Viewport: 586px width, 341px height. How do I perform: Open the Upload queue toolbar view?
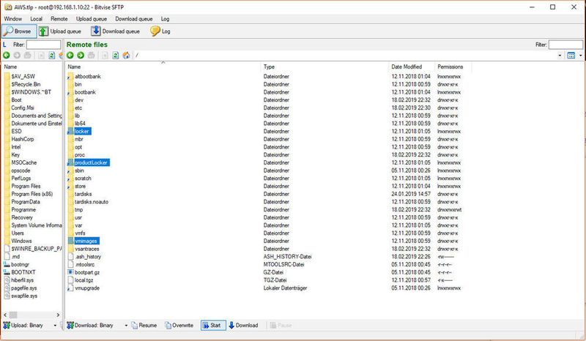60,31
